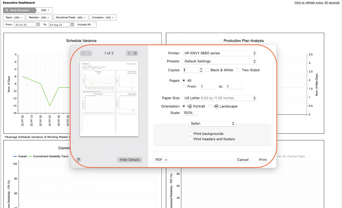Click No. Planned Tasks legend swatch

point(279,156)
